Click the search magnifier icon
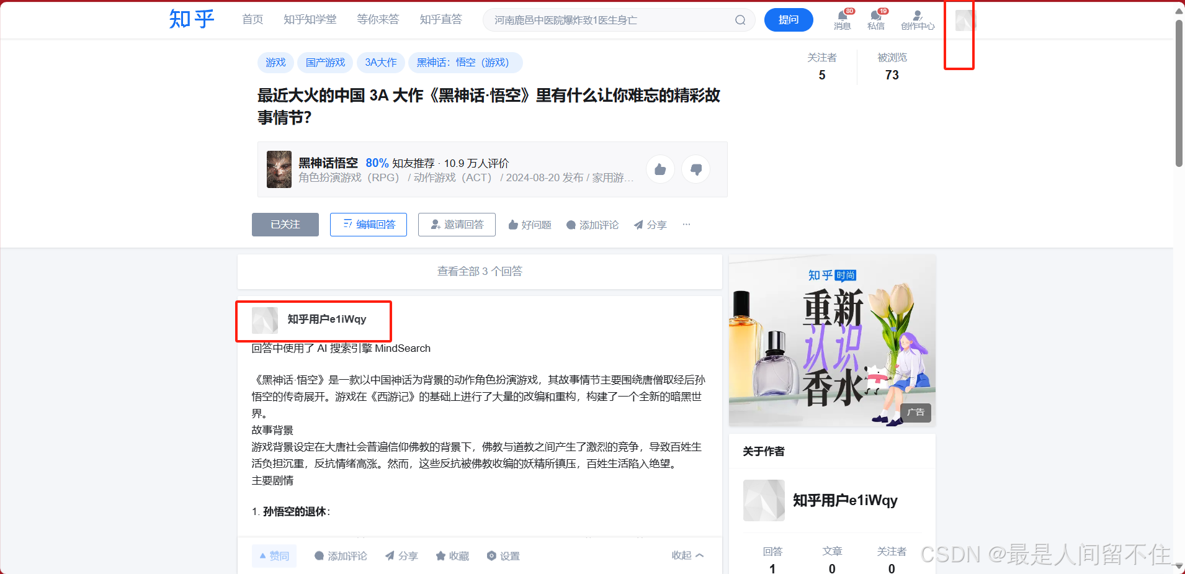This screenshot has height=574, width=1185. pyautogui.click(x=740, y=20)
